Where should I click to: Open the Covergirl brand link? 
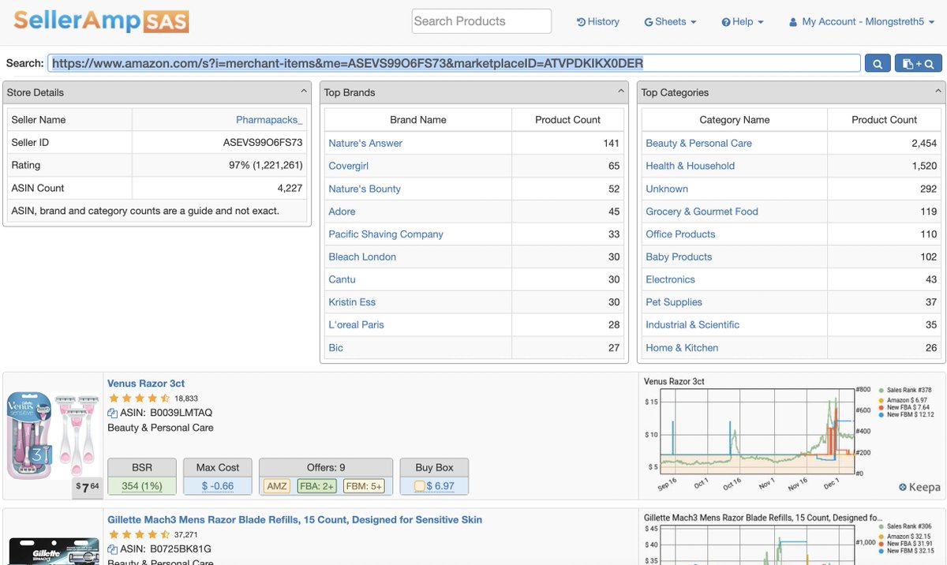(x=348, y=166)
